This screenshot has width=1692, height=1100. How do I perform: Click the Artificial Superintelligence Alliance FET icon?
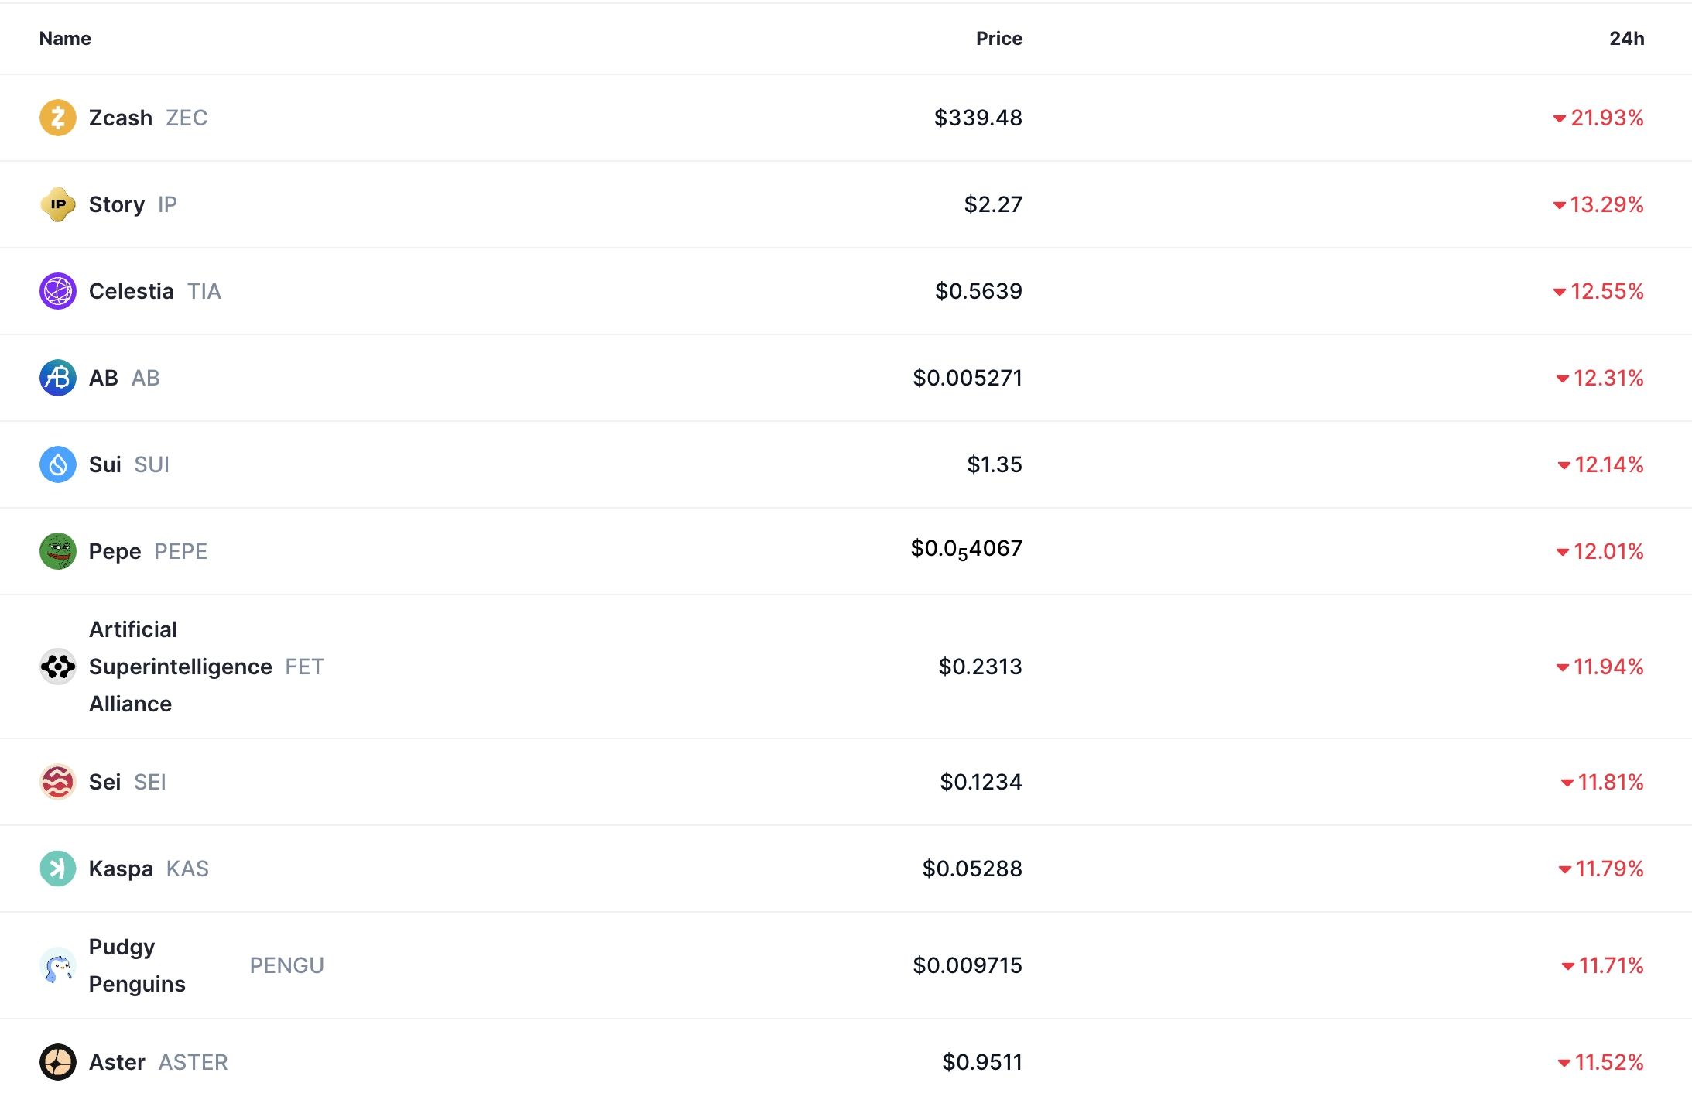(x=58, y=667)
